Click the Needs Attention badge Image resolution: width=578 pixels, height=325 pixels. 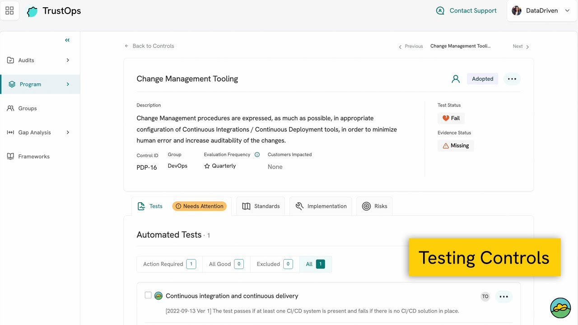tap(199, 206)
